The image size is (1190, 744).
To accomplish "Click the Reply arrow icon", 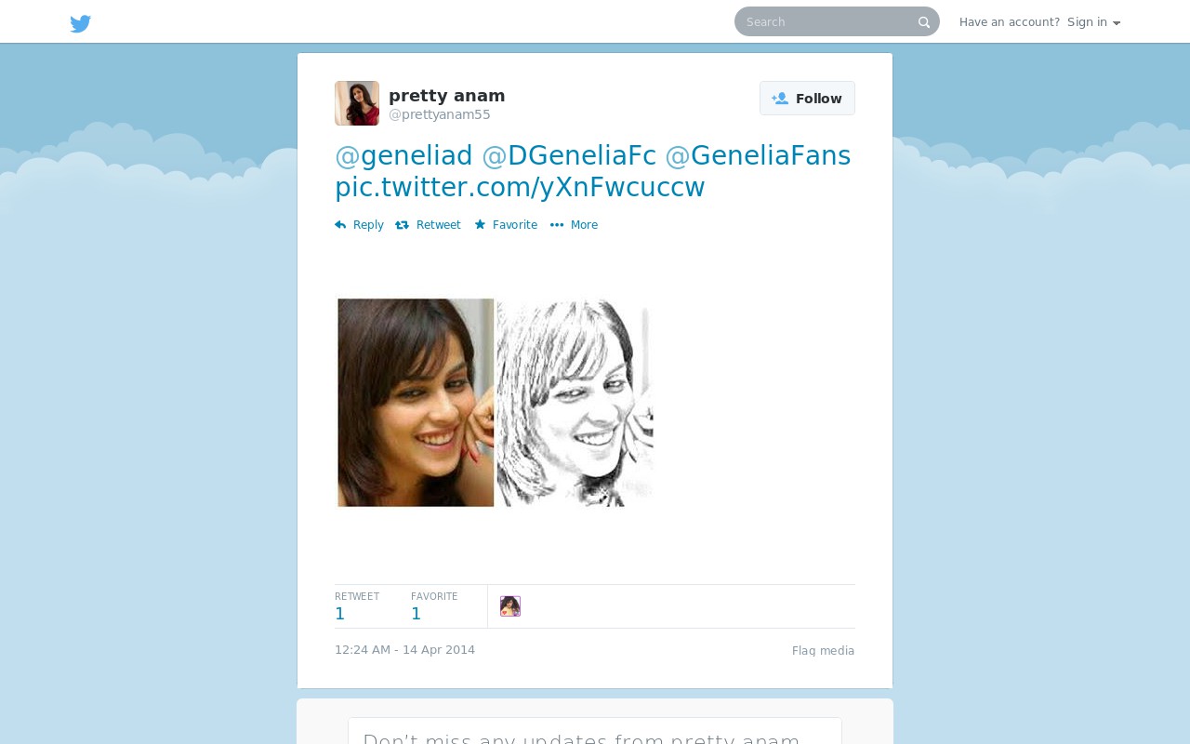I will (x=340, y=225).
